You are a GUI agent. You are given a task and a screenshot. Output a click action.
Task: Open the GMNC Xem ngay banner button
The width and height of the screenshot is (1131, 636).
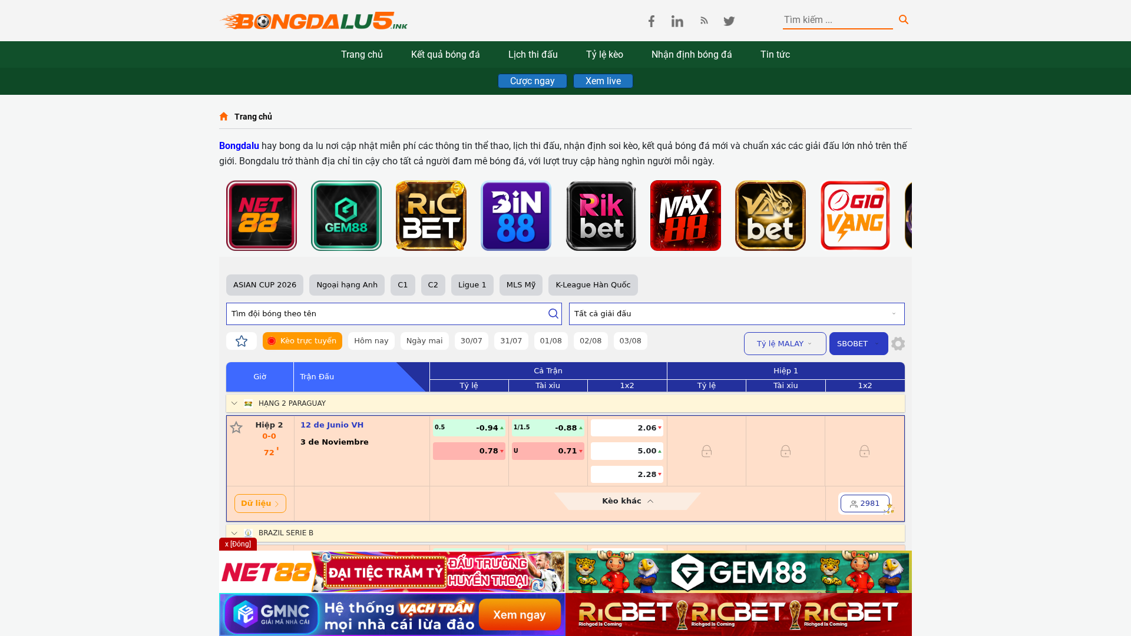[x=520, y=615]
